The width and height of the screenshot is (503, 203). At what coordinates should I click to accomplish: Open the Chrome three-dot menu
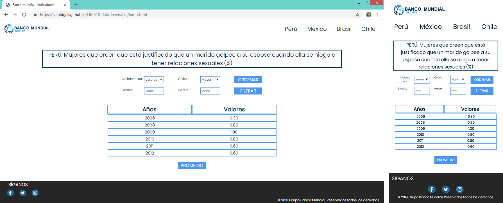pyautogui.click(x=378, y=15)
